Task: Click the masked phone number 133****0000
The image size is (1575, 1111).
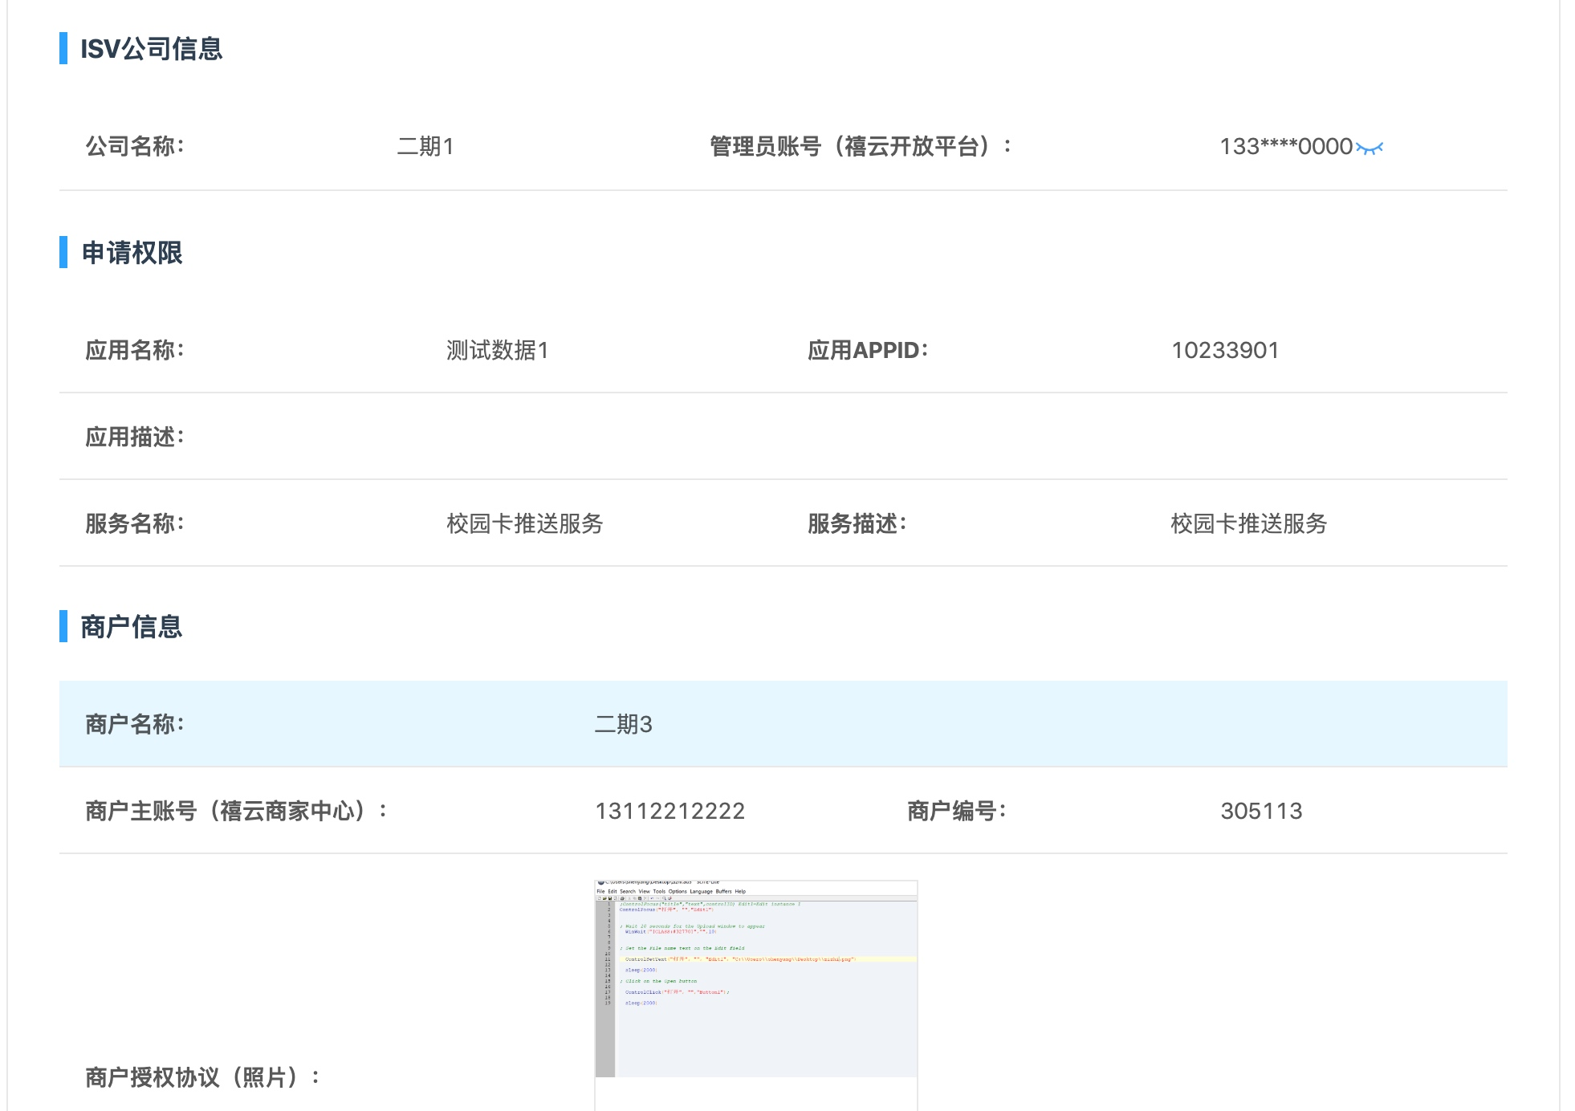Action: tap(1285, 147)
